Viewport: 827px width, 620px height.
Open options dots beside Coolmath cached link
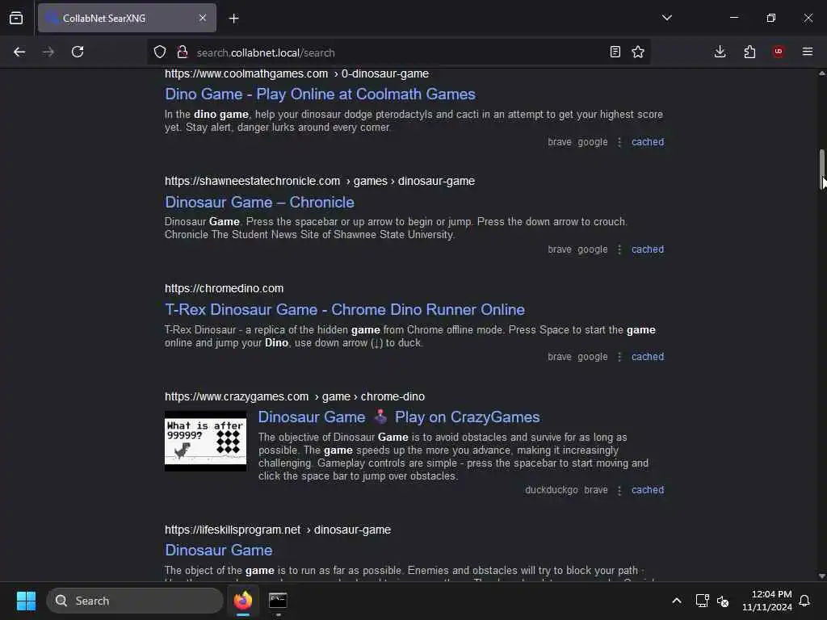point(619,142)
